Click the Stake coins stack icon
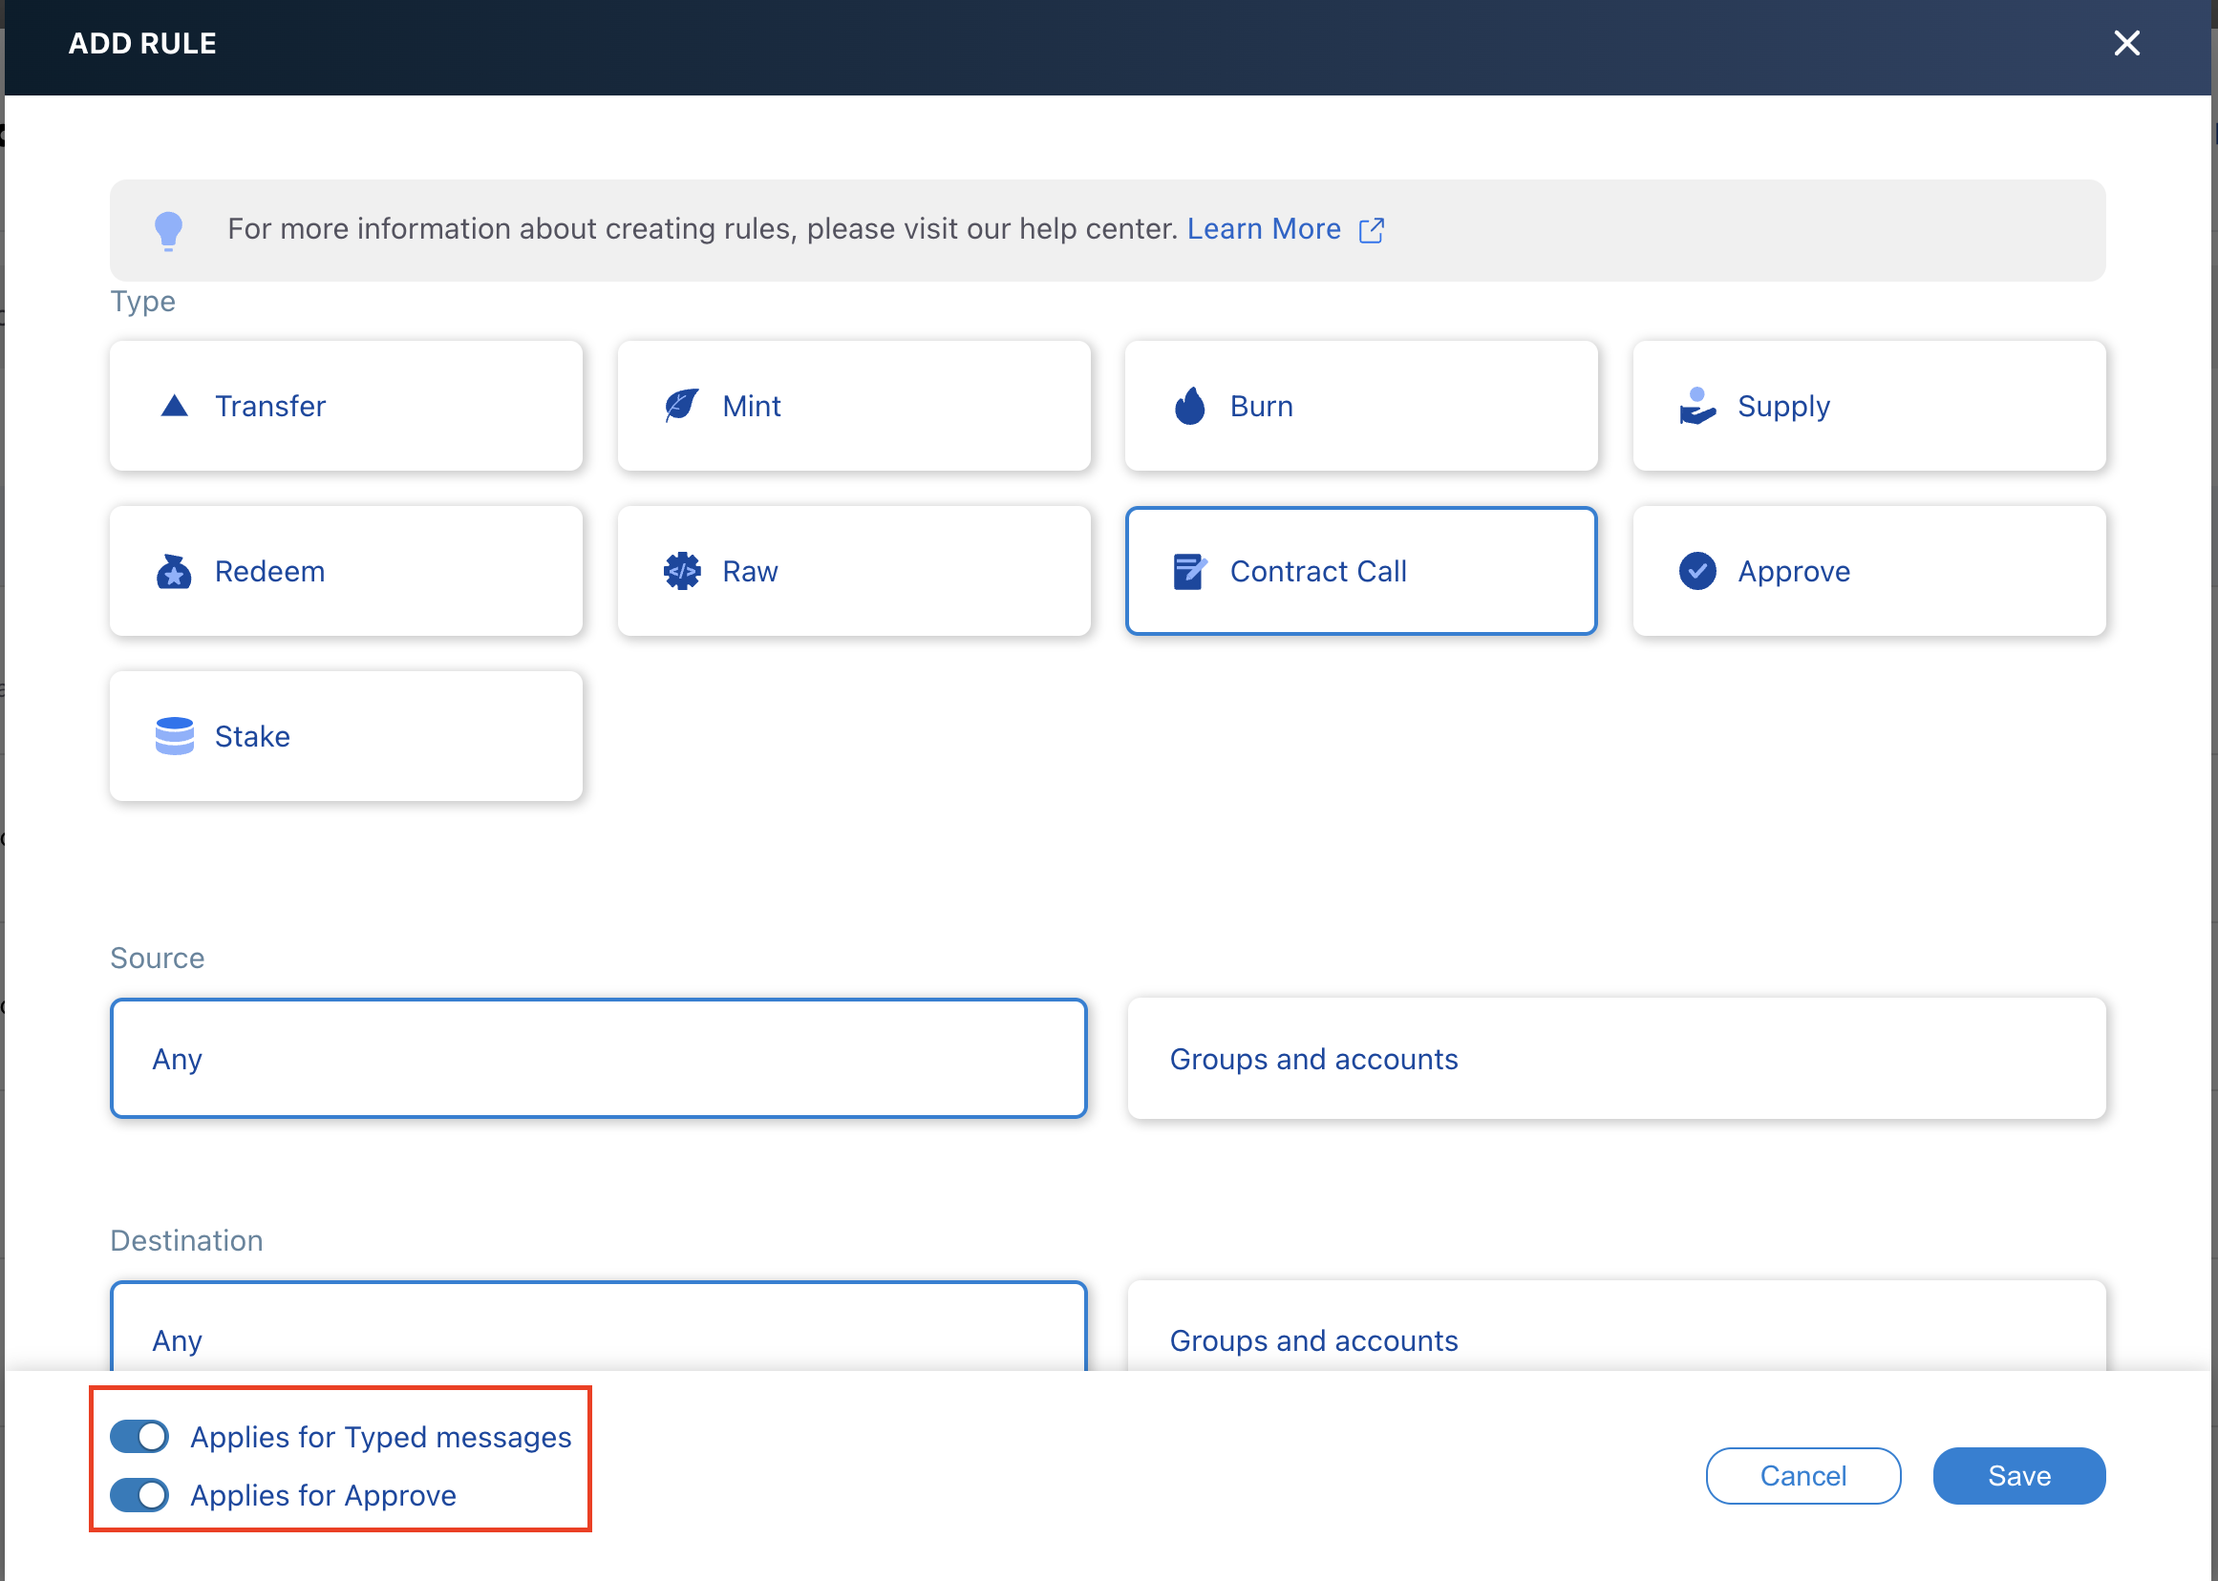The width and height of the screenshot is (2218, 1581). (175, 736)
